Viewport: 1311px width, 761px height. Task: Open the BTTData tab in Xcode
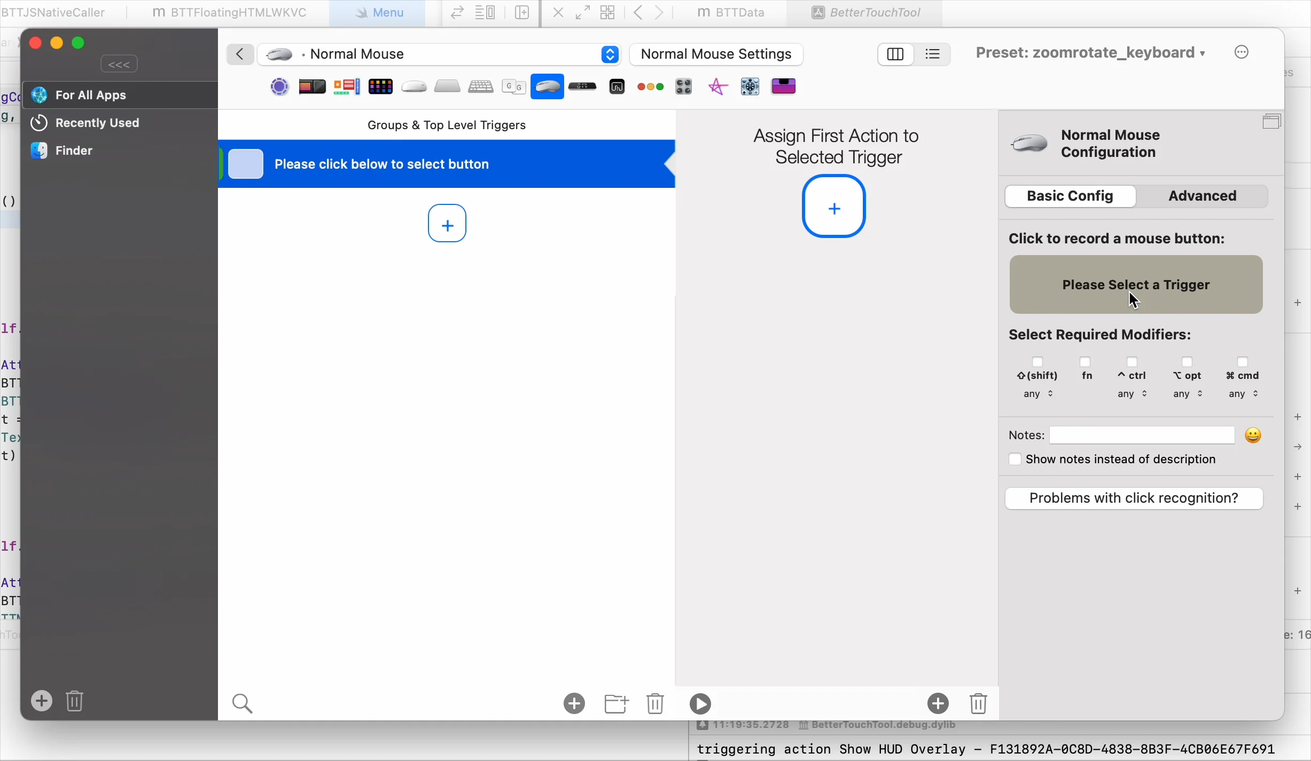pyautogui.click(x=731, y=13)
